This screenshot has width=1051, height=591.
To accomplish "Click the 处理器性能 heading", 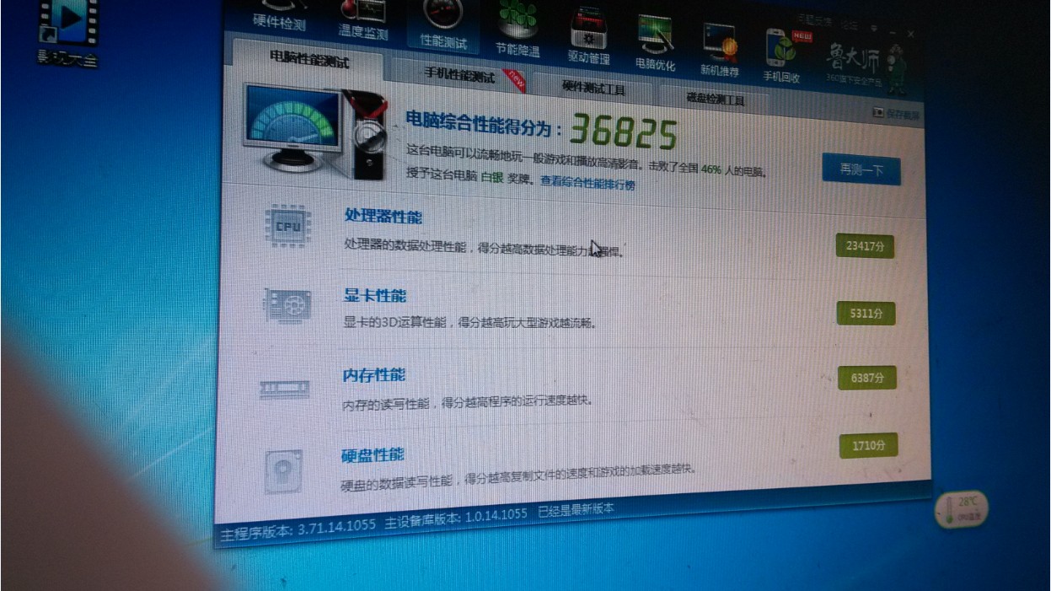I will 383,216.
